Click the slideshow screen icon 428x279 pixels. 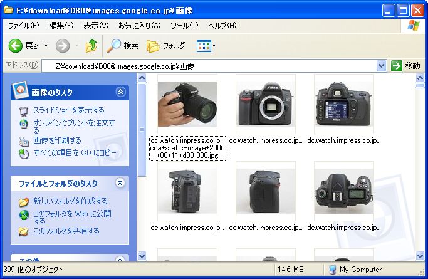24,112
